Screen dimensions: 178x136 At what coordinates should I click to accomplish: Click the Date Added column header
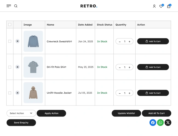pyautogui.click(x=85, y=25)
